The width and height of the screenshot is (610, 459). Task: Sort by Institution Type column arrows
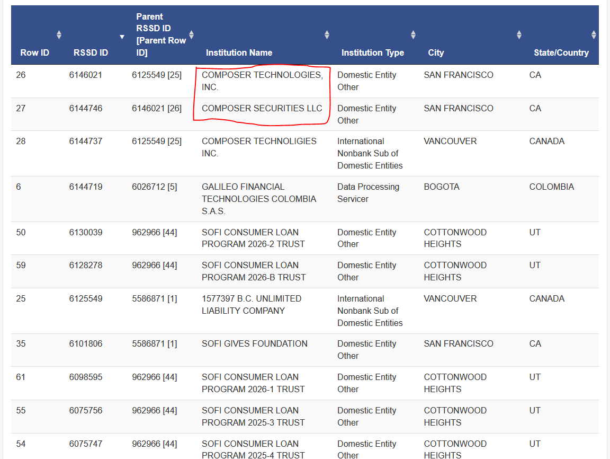pyautogui.click(x=413, y=34)
